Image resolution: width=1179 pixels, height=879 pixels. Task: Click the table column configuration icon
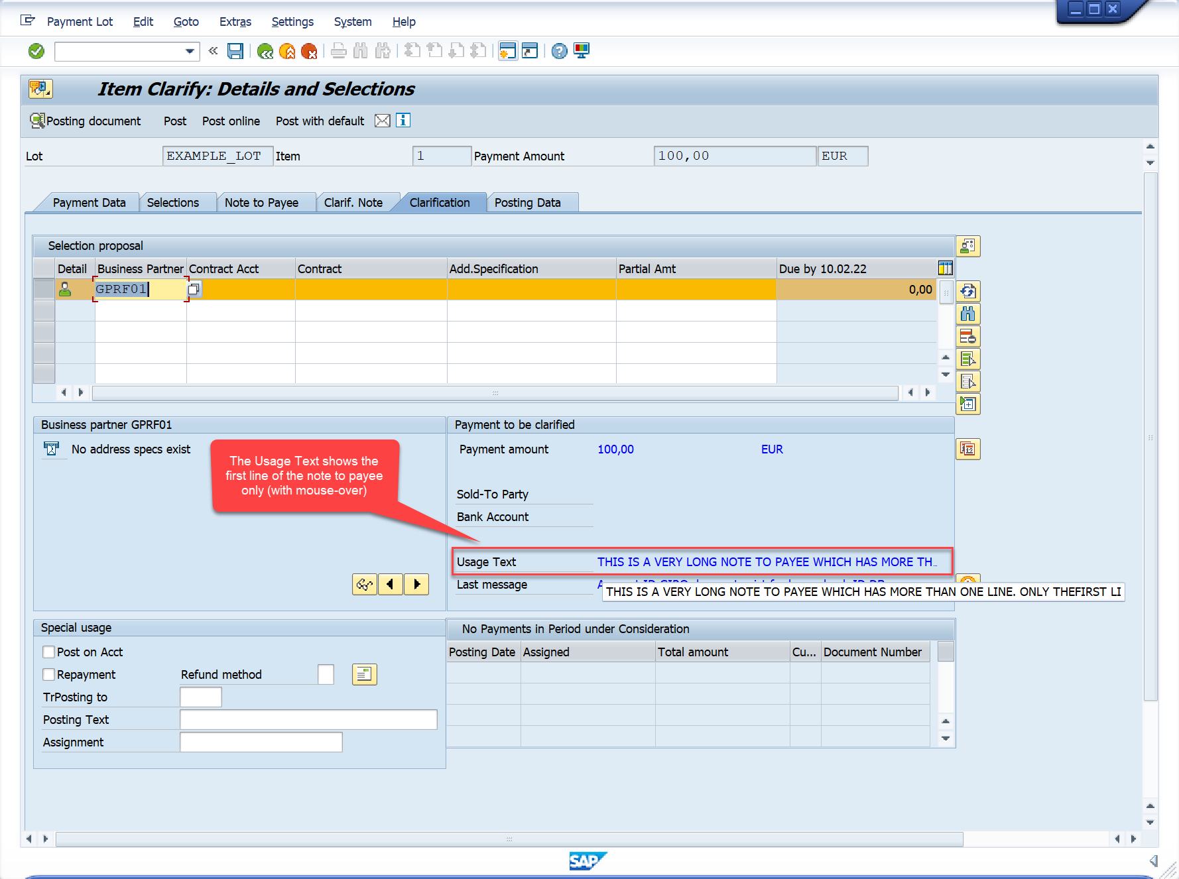946,268
